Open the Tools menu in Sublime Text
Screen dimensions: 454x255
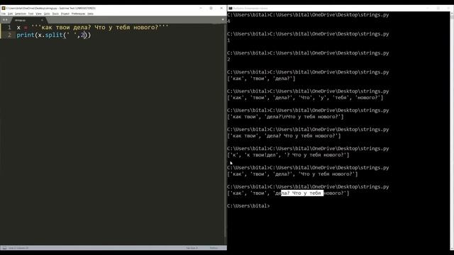tap(55, 13)
